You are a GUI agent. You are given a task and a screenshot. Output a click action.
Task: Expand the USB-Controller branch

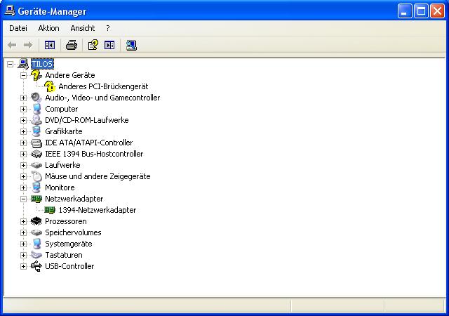click(x=23, y=266)
